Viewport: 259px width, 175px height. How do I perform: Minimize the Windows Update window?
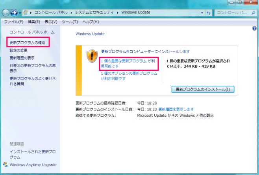click(x=231, y=2)
